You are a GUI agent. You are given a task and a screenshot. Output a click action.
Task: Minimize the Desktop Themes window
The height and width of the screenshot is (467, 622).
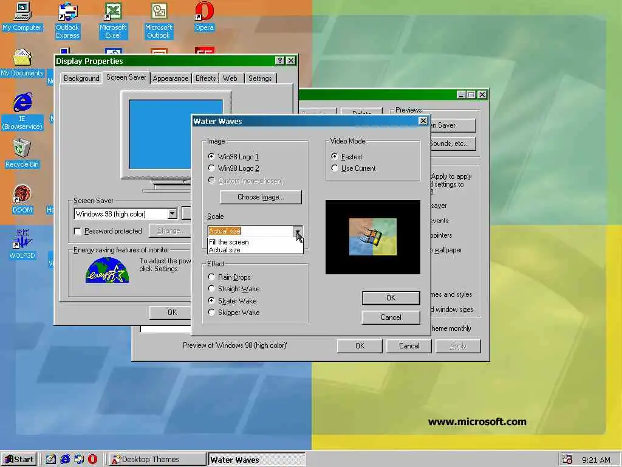pyautogui.click(x=461, y=94)
